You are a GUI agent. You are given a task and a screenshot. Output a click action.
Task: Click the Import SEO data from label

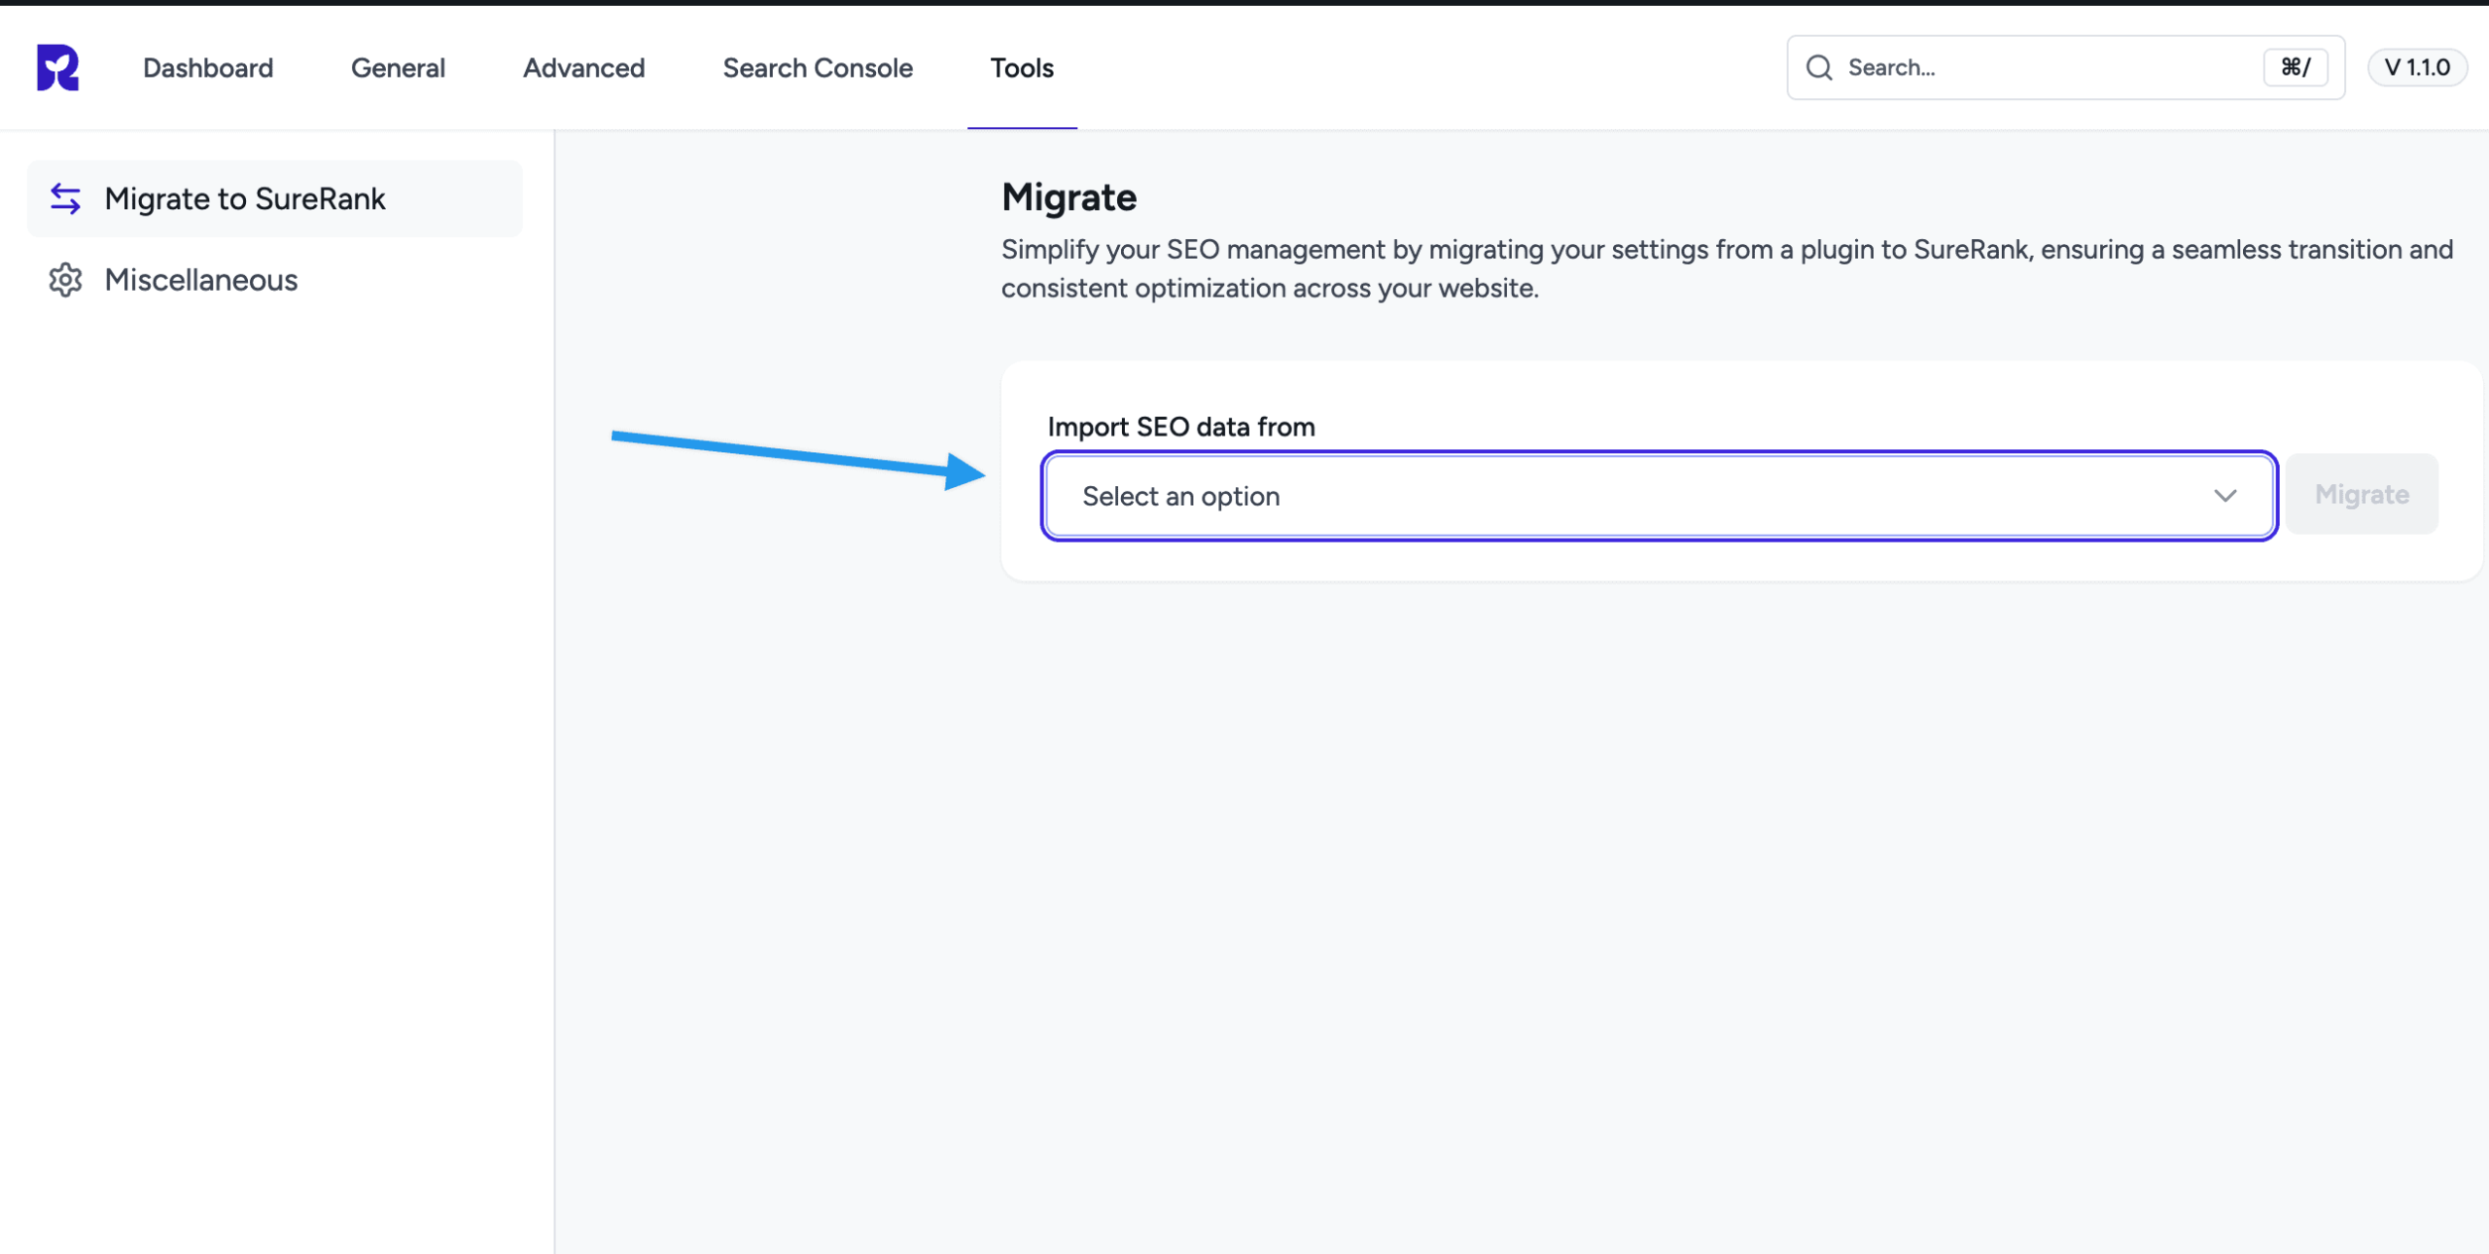1180,427
